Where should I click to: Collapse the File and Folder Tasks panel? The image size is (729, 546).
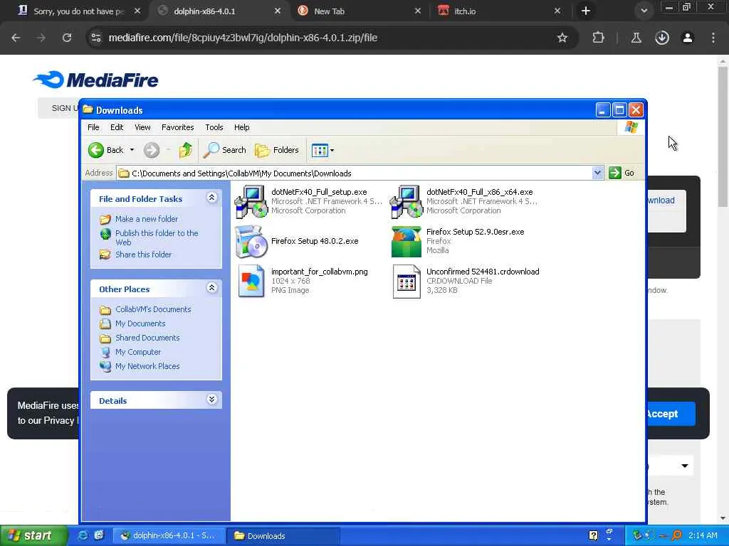211,198
